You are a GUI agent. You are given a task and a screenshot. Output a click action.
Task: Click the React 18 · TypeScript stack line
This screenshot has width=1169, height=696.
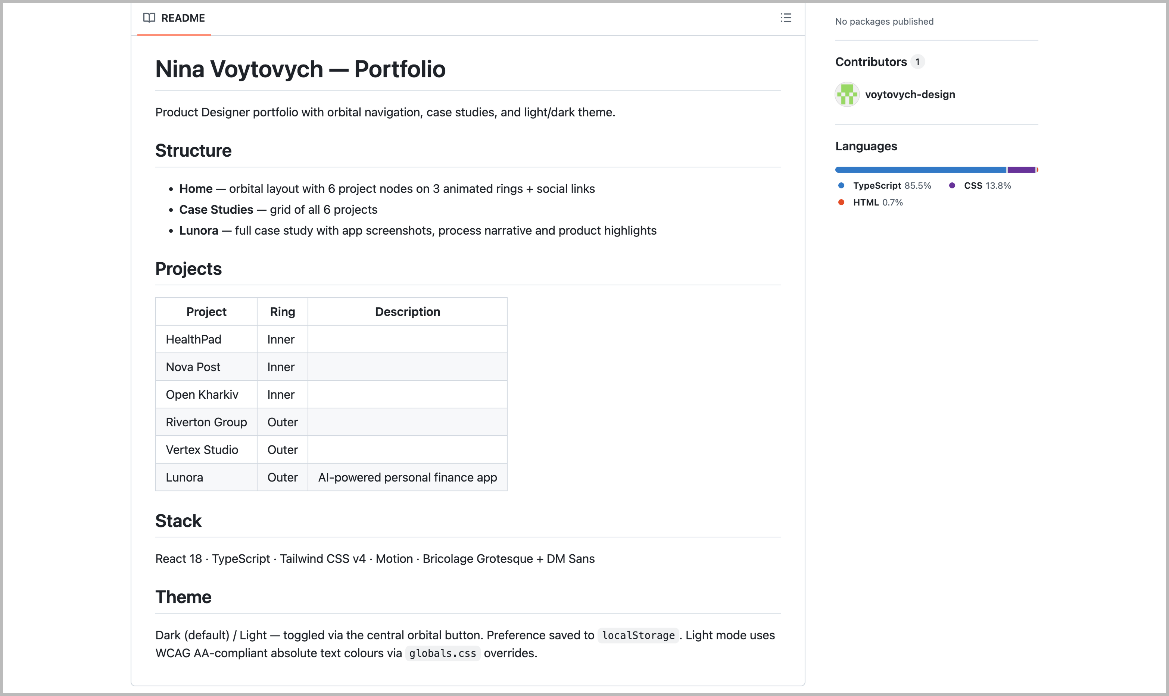[375, 559]
